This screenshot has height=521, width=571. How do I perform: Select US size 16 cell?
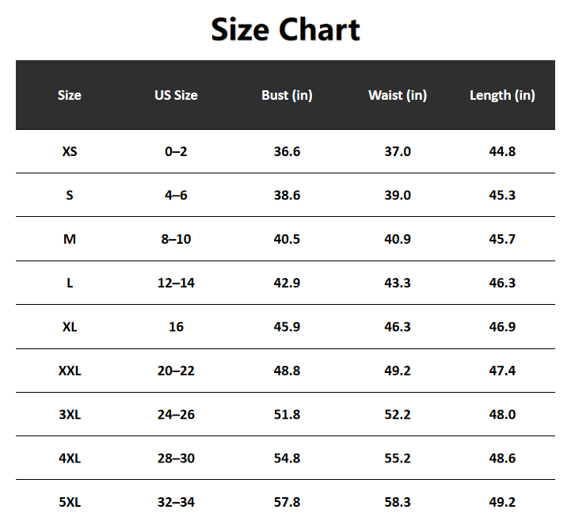177,327
